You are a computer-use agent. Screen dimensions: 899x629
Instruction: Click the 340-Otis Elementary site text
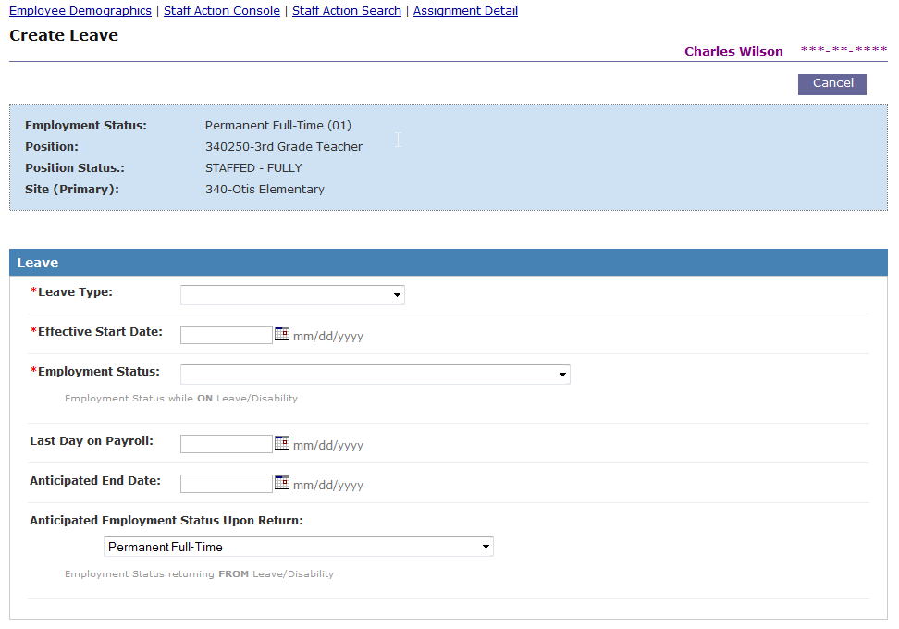(x=265, y=190)
